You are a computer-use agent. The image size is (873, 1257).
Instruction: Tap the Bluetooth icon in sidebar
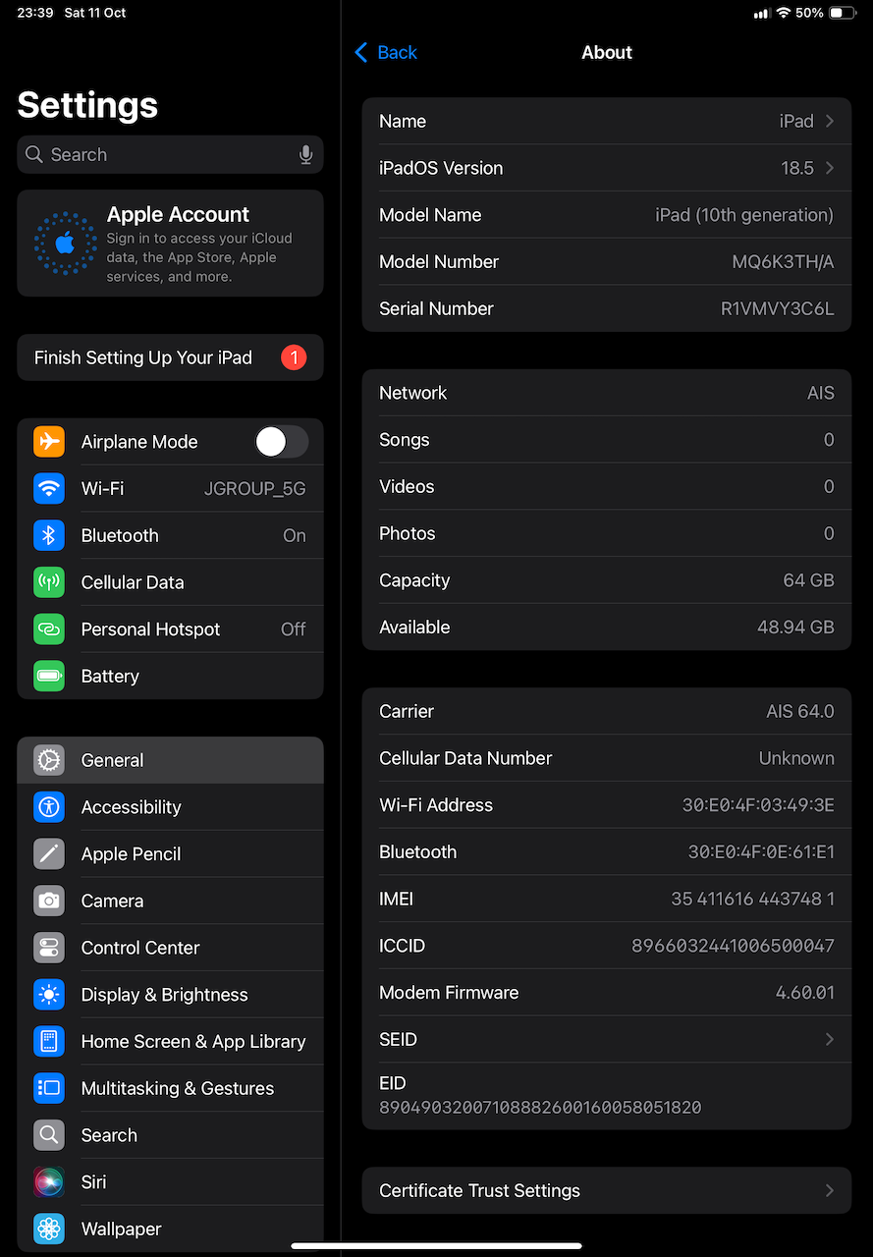pos(49,535)
